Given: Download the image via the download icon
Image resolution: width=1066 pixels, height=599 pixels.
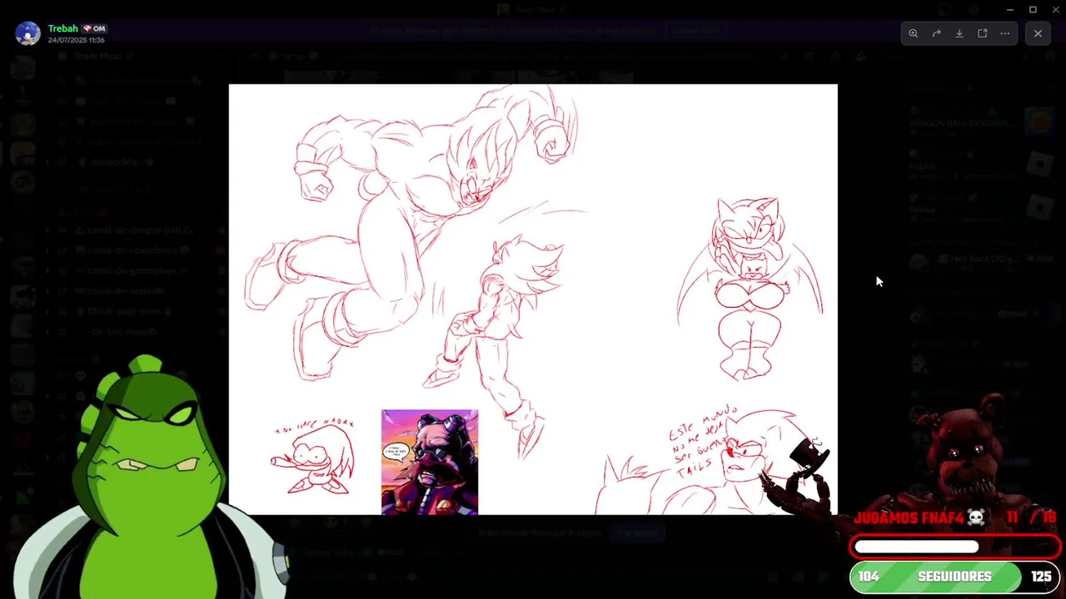Looking at the screenshot, I should point(959,33).
